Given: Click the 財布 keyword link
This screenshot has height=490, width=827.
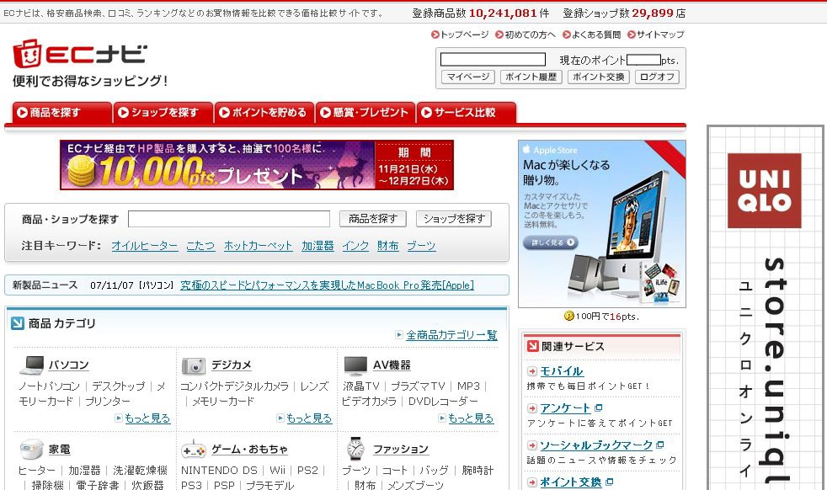Looking at the screenshot, I should click(388, 246).
